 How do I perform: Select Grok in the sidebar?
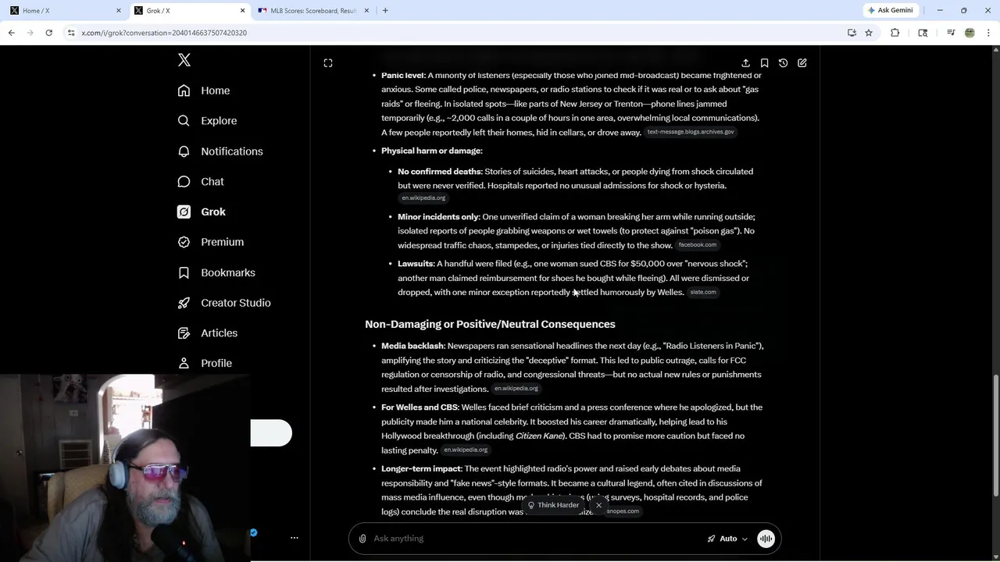(202, 212)
